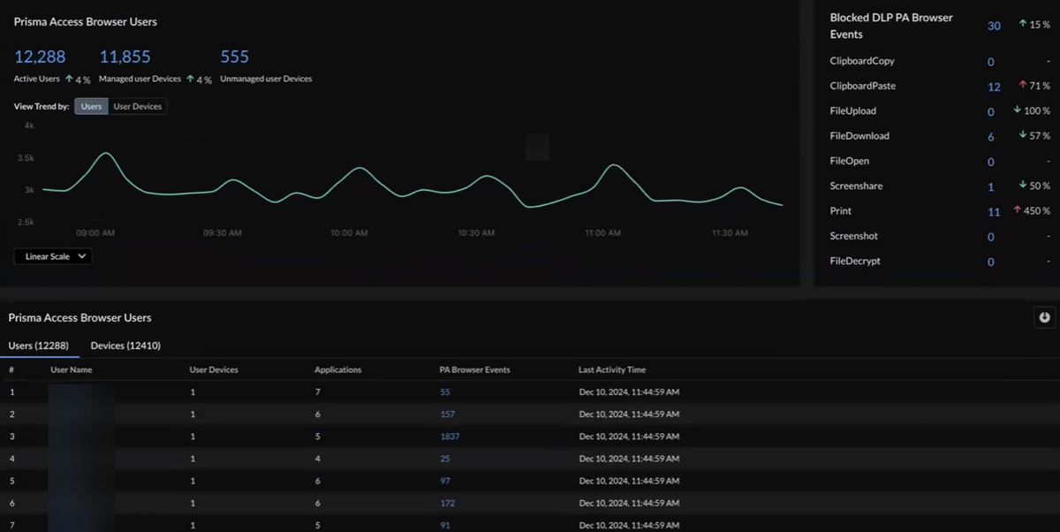Select the Users trend toggle
This screenshot has height=532, width=1060.
pyautogui.click(x=92, y=106)
